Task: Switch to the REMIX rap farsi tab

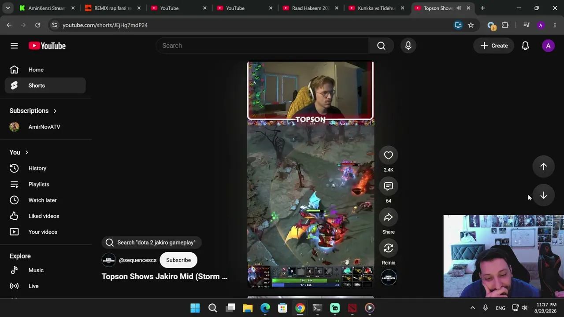Action: pos(113,8)
